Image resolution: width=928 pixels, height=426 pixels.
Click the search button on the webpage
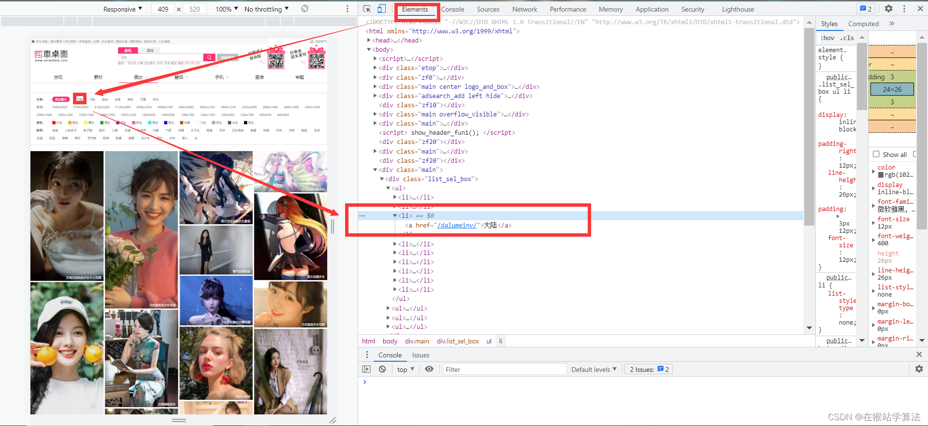coord(209,57)
